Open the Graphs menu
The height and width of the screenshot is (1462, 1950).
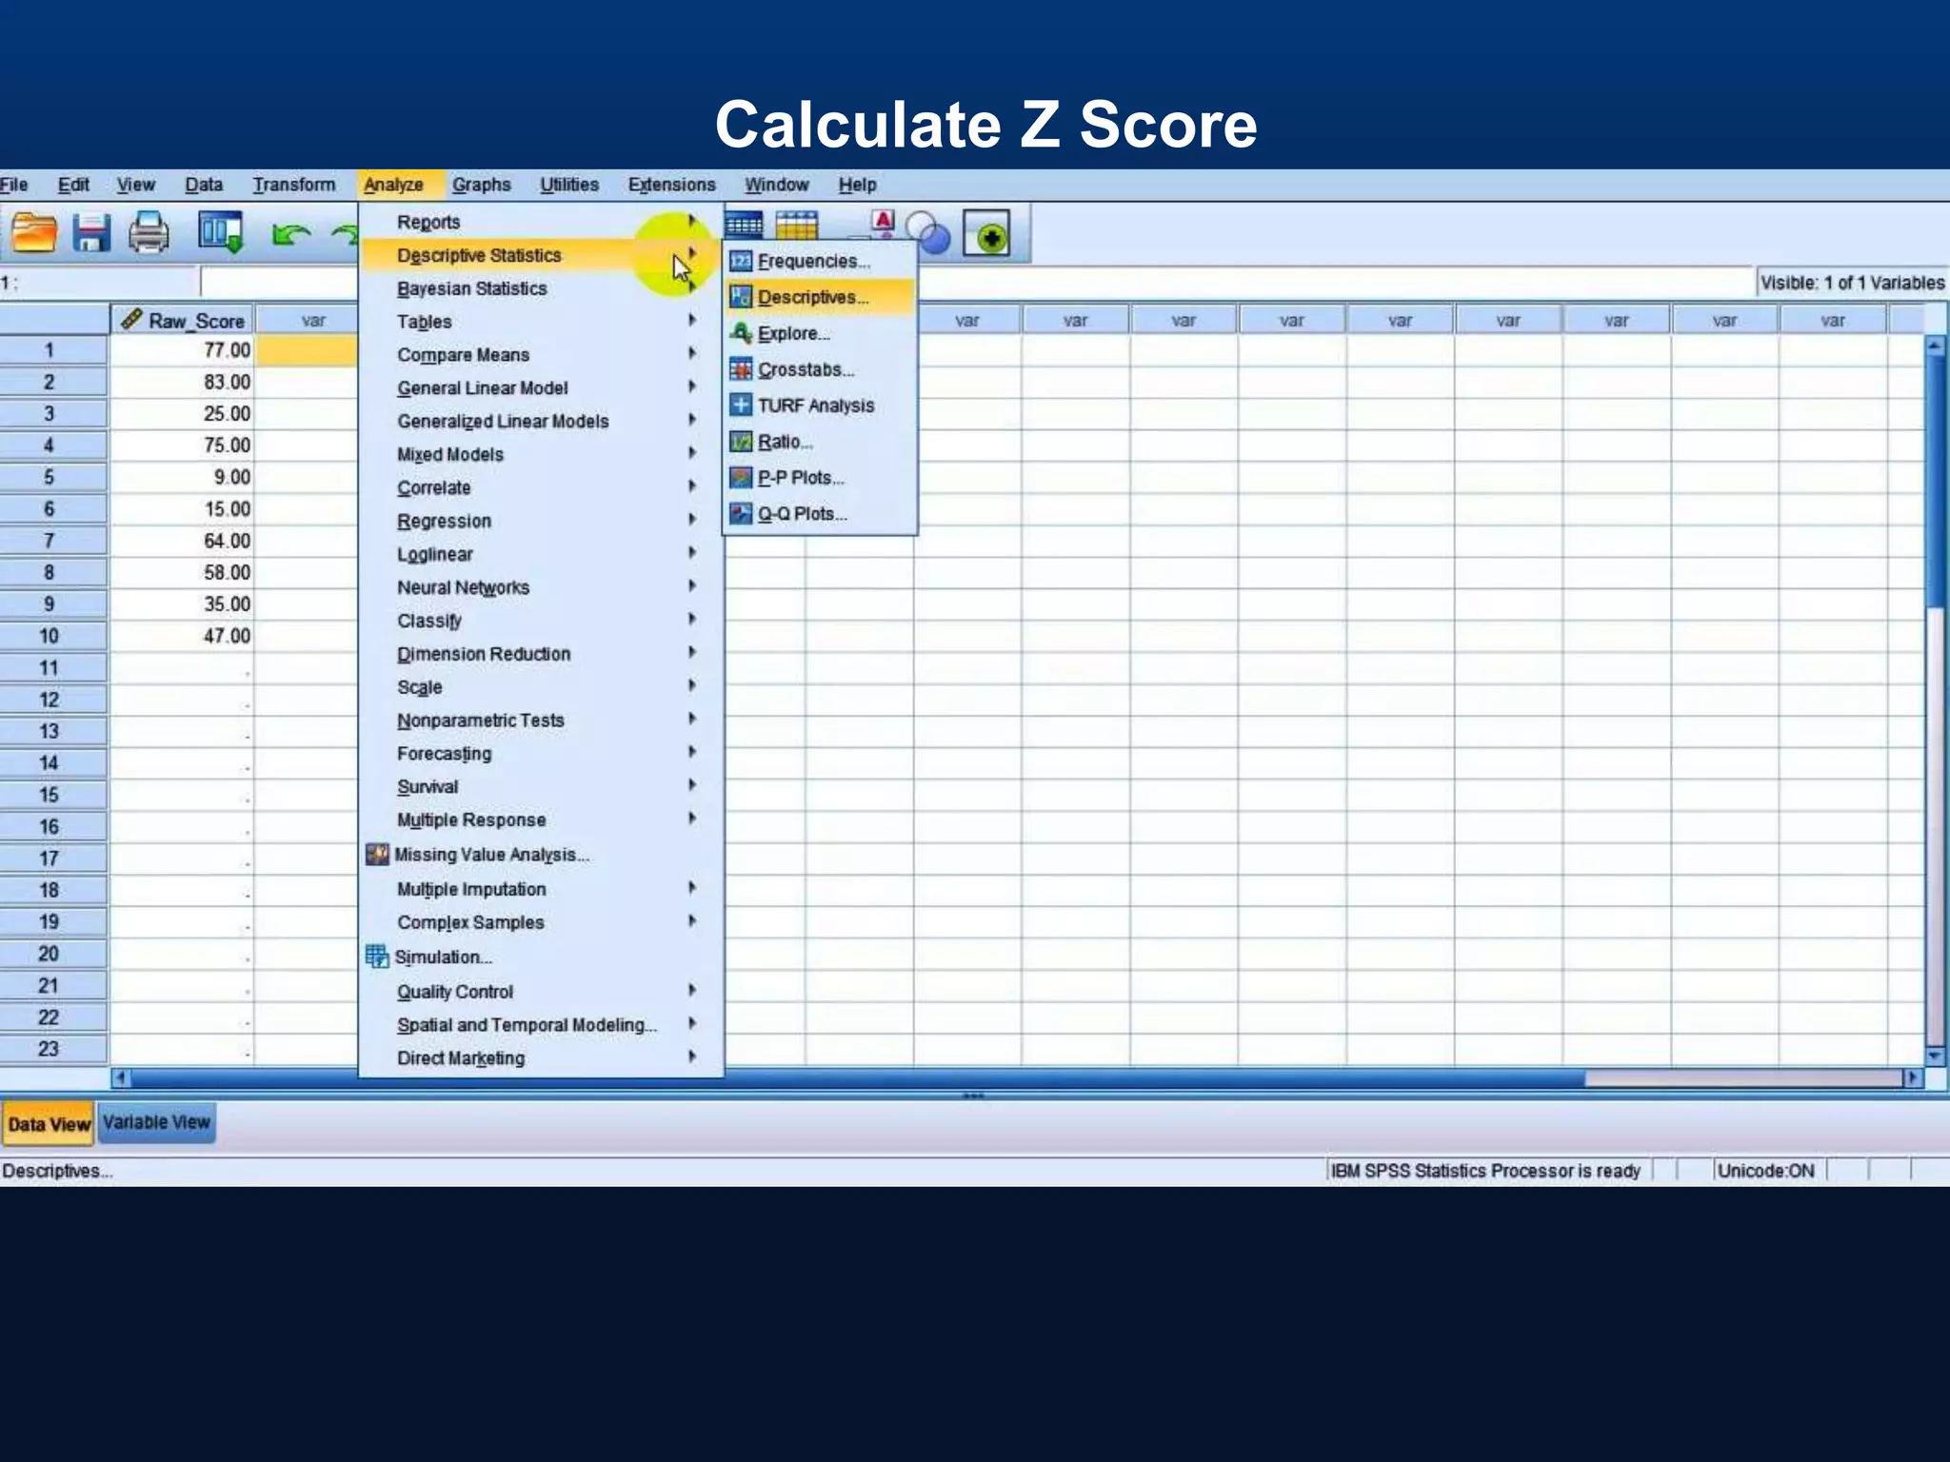482,185
